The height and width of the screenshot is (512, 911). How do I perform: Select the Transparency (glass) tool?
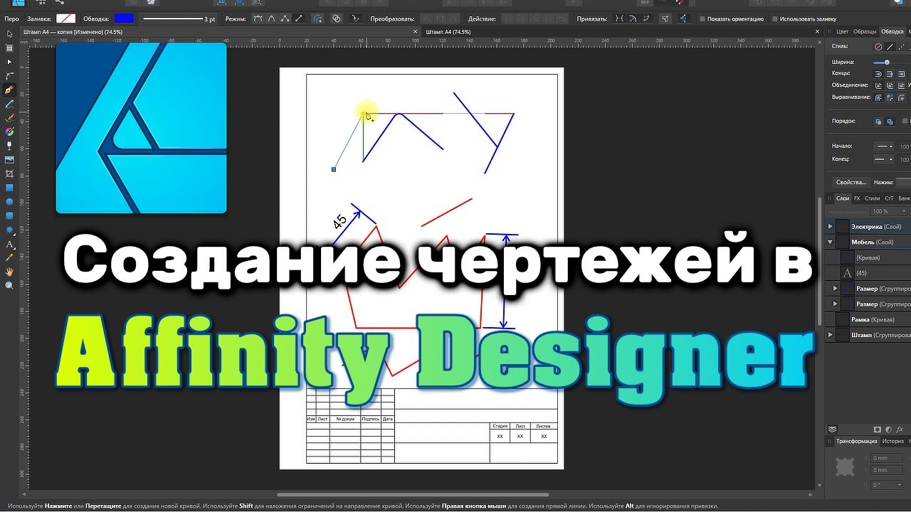click(9, 146)
